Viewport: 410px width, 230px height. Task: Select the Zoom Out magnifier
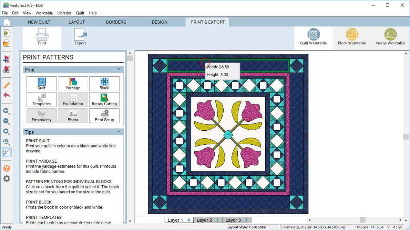[7, 121]
